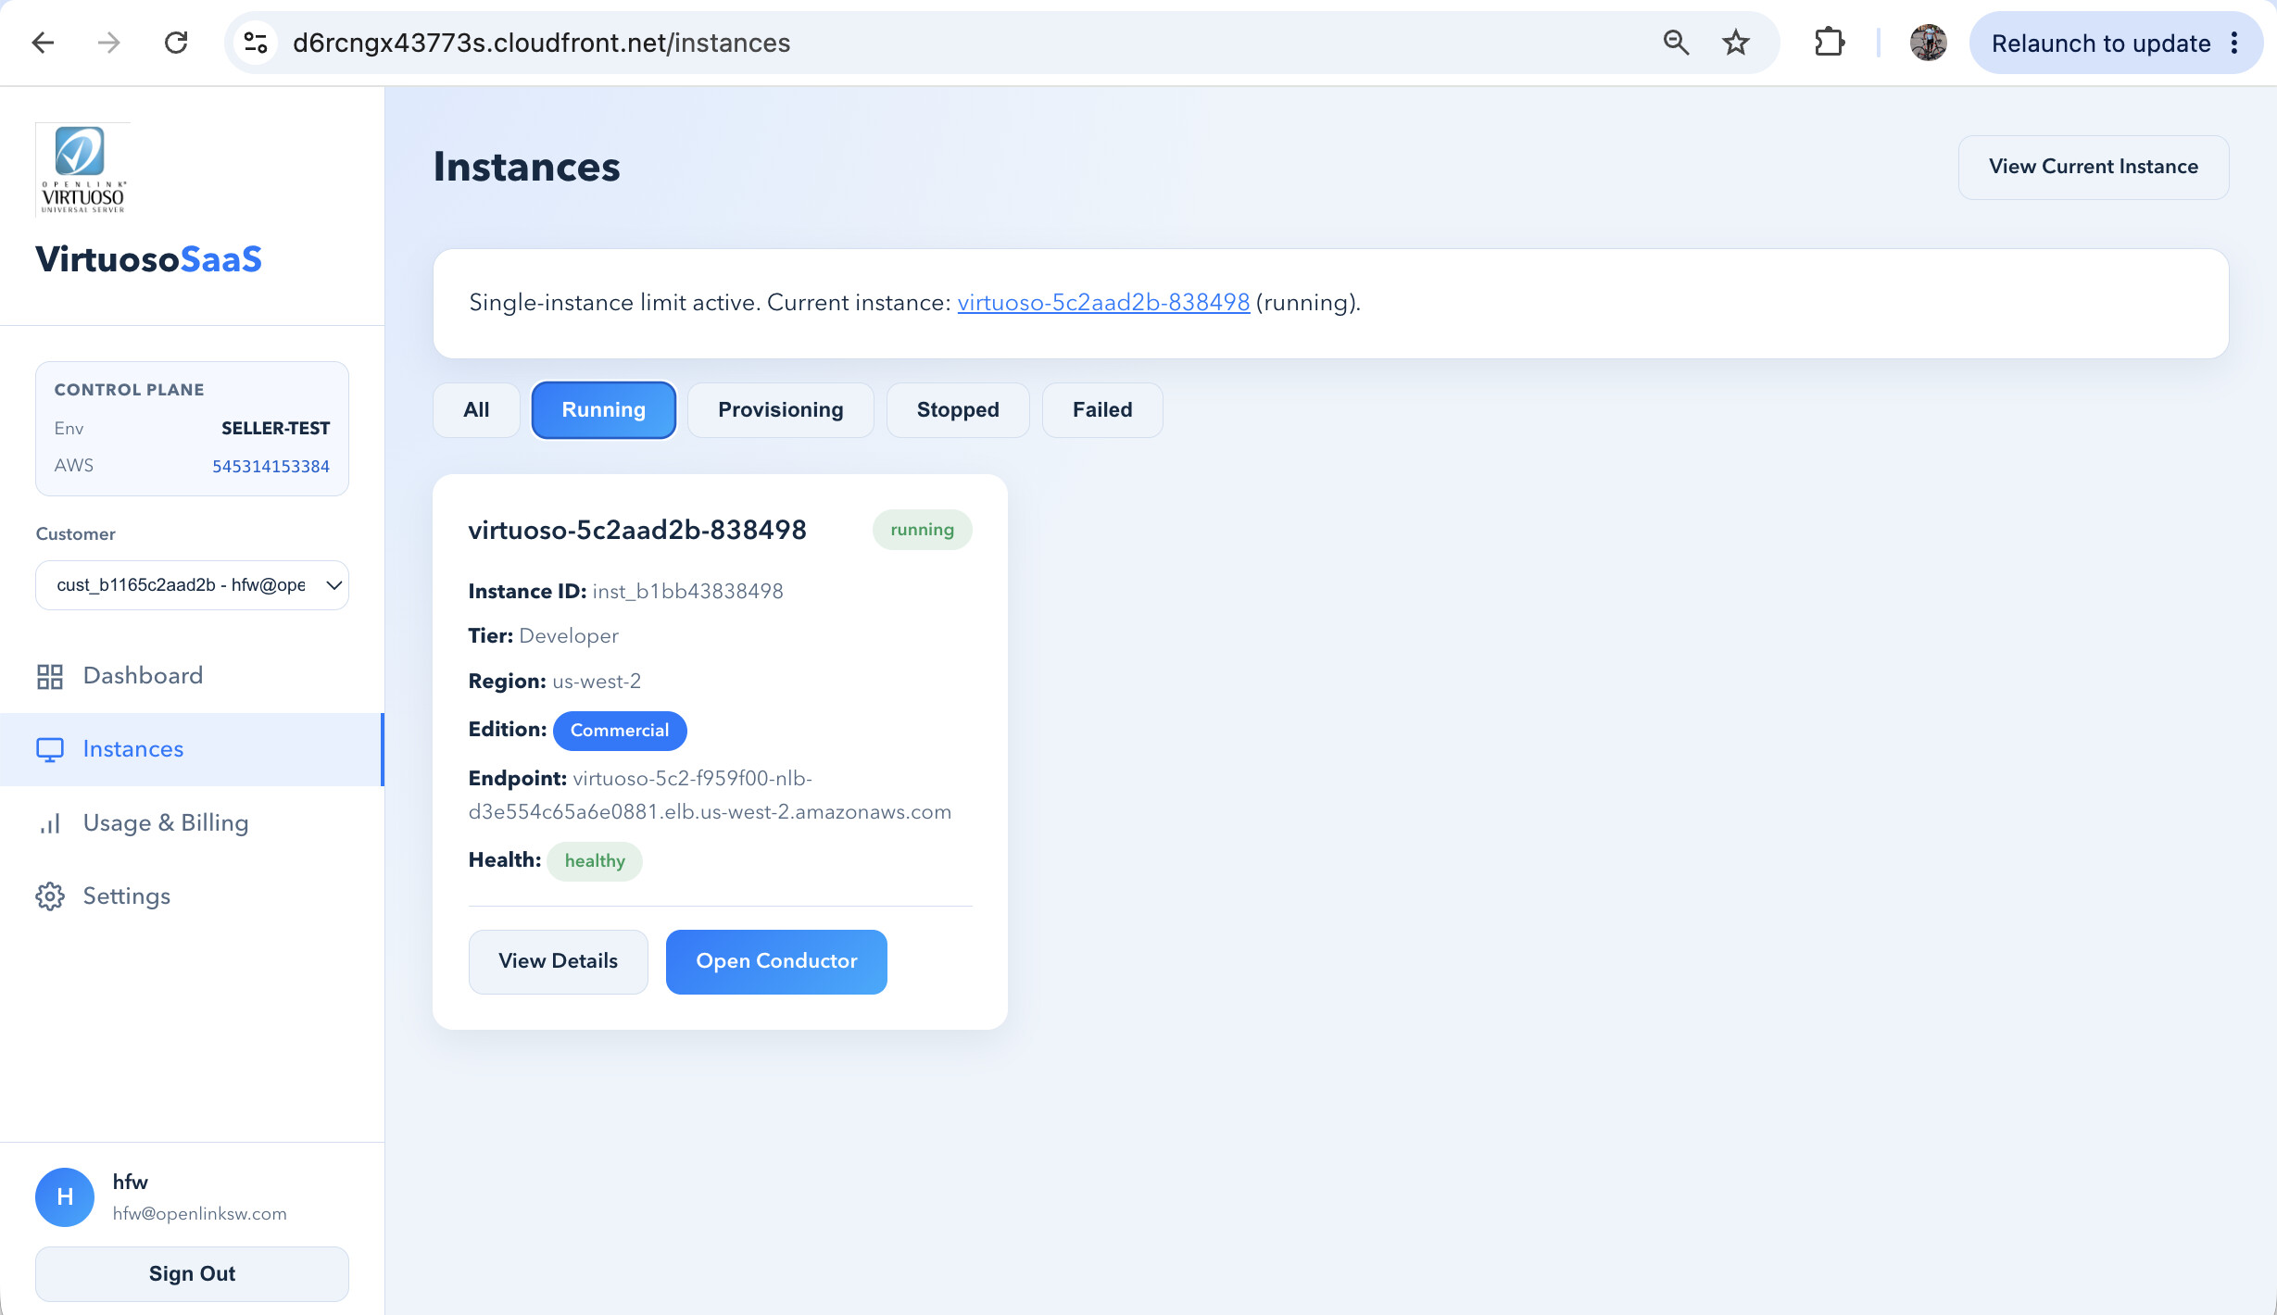This screenshot has width=2277, height=1315.
Task: Open the Dashboard page from sidebar
Action: coord(192,676)
